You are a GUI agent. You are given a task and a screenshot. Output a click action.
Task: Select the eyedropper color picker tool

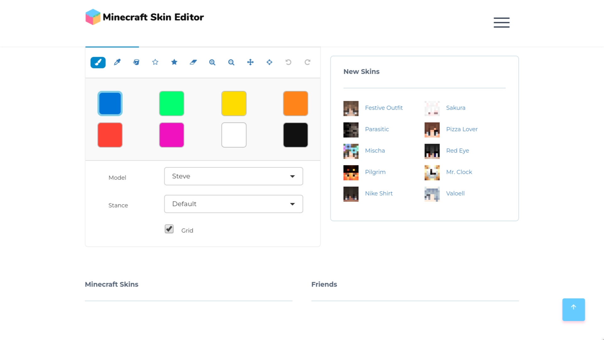pyautogui.click(x=117, y=62)
